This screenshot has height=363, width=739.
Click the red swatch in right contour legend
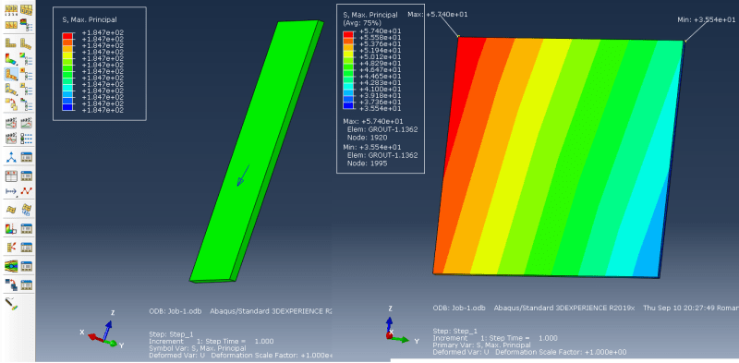[x=348, y=34]
